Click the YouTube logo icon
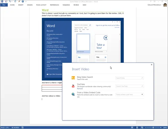The height and width of the screenshot is (129, 168). (73, 86)
